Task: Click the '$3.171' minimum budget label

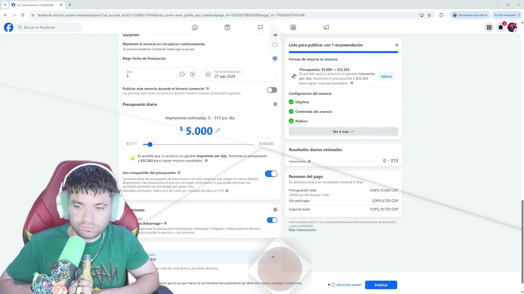Action: click(x=131, y=144)
